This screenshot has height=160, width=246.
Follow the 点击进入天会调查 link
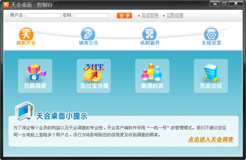pyautogui.click(x=211, y=139)
